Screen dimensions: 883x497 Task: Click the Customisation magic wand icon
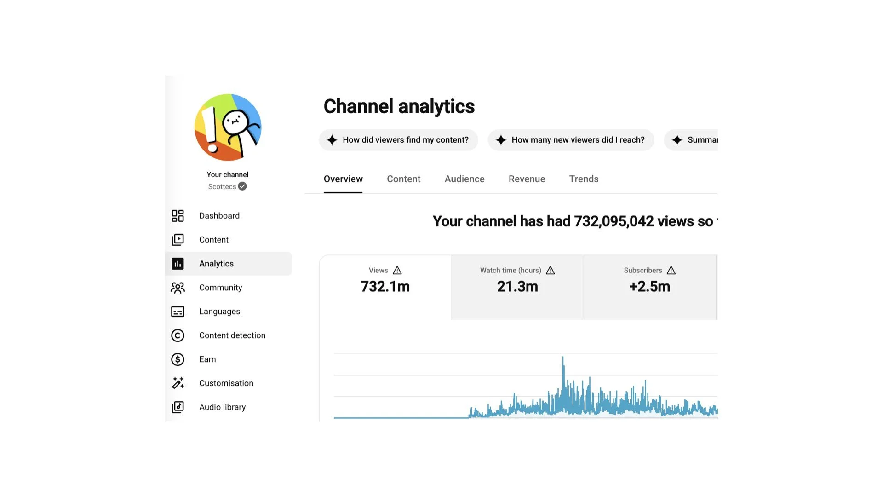coord(178,383)
